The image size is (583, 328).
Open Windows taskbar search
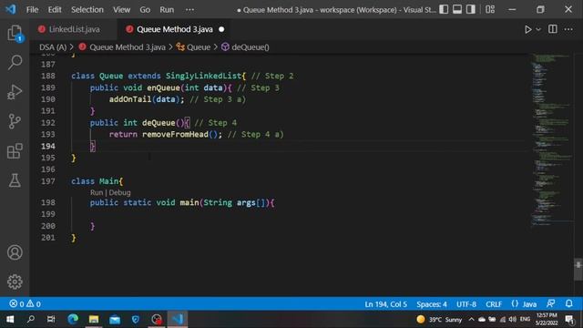(x=31, y=320)
